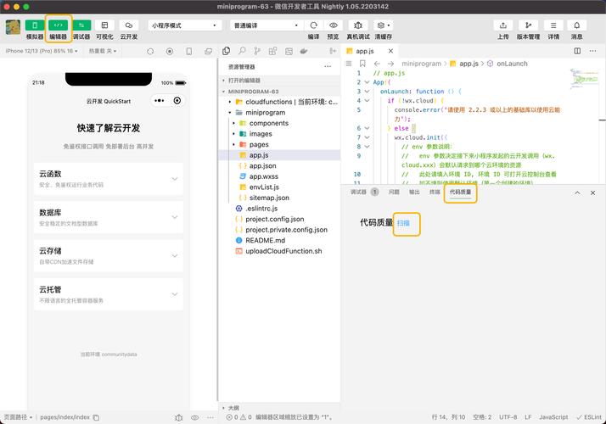Switch to the terminal tab
Screen dimensions: 606x424
point(435,192)
